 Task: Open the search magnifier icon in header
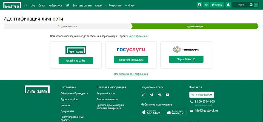click(x=26, y=5)
